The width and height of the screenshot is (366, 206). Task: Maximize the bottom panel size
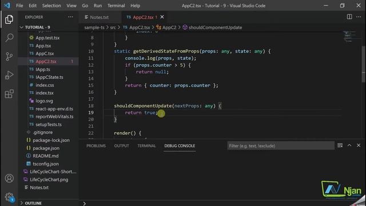tap(349, 145)
